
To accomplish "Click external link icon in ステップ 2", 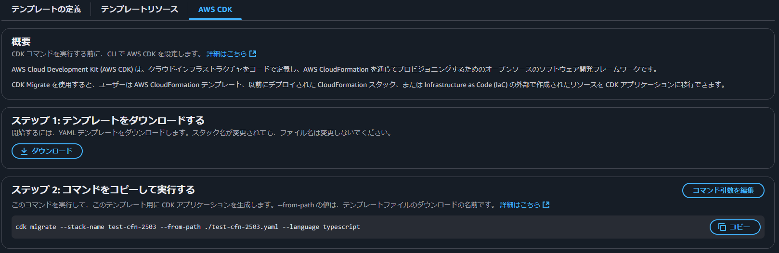I will (x=546, y=205).
